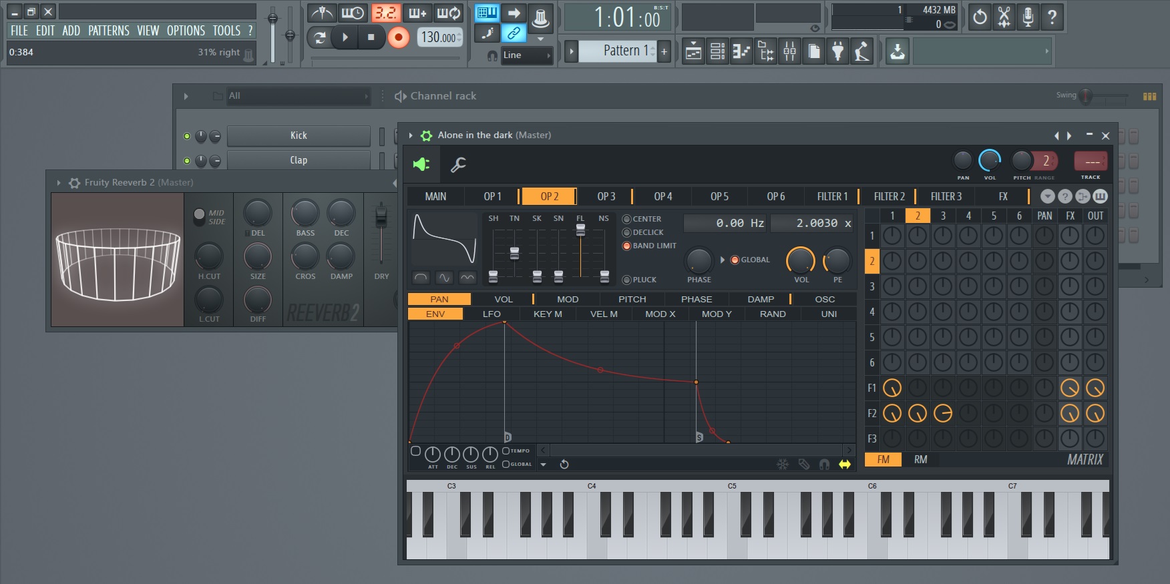
Task: Mute the Clap channel green LED
Action: pyautogui.click(x=187, y=161)
